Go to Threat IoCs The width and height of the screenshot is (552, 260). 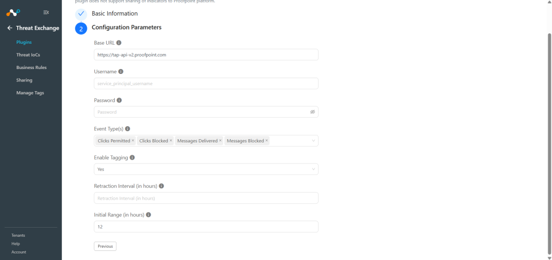click(28, 55)
